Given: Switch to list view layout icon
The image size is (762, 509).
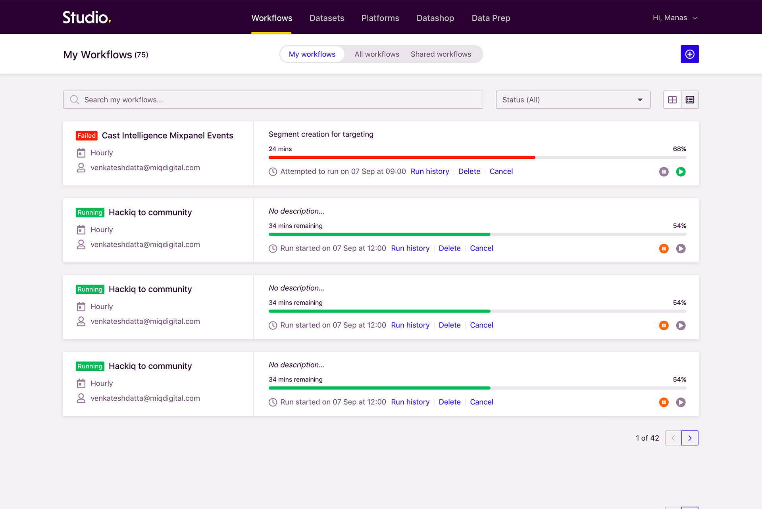Looking at the screenshot, I should [690, 100].
